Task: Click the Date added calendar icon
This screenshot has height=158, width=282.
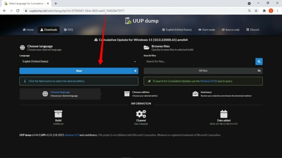Action: [224, 113]
